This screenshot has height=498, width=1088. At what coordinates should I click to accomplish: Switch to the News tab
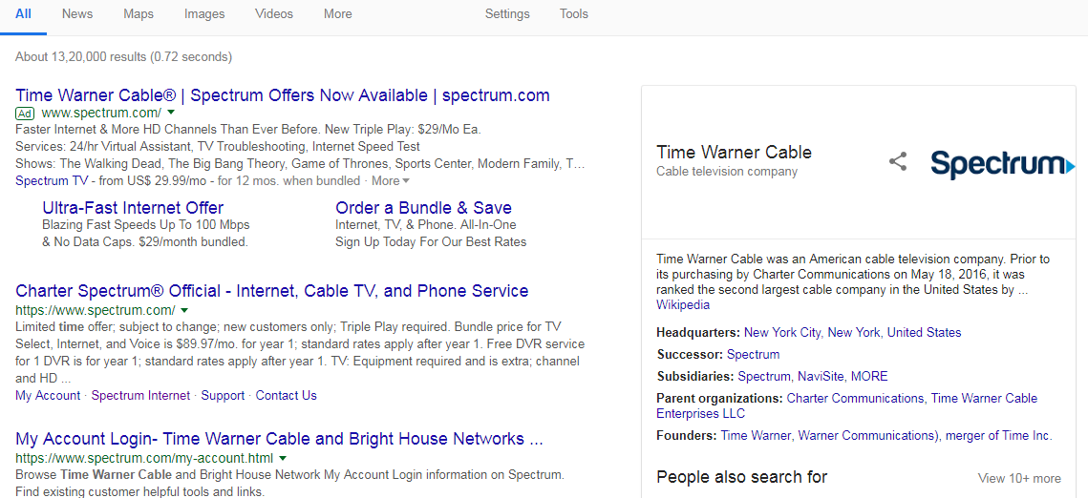(x=77, y=14)
